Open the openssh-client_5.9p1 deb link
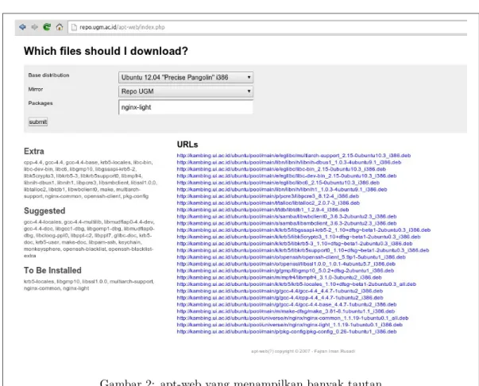Image resolution: width=479 pixels, height=386 pixels. (291, 257)
